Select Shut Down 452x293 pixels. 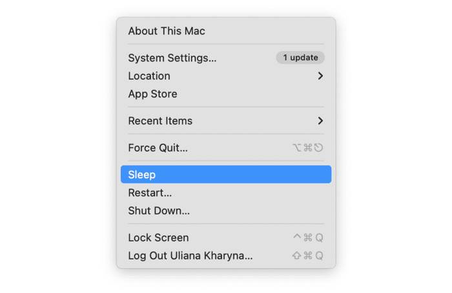point(159,211)
